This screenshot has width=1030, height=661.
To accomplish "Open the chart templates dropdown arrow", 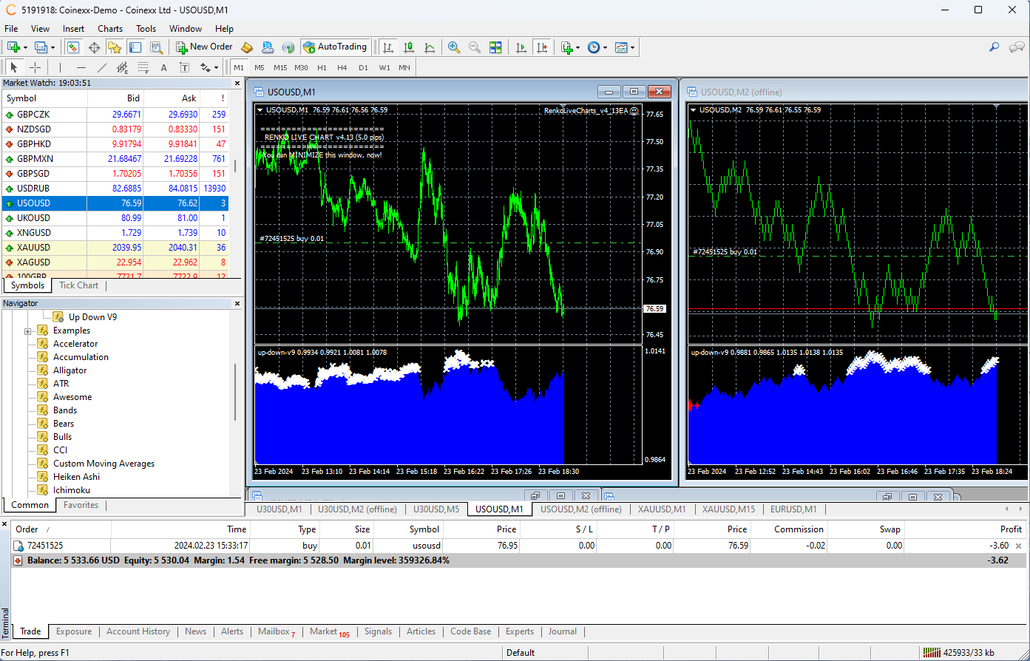I will click(x=632, y=47).
